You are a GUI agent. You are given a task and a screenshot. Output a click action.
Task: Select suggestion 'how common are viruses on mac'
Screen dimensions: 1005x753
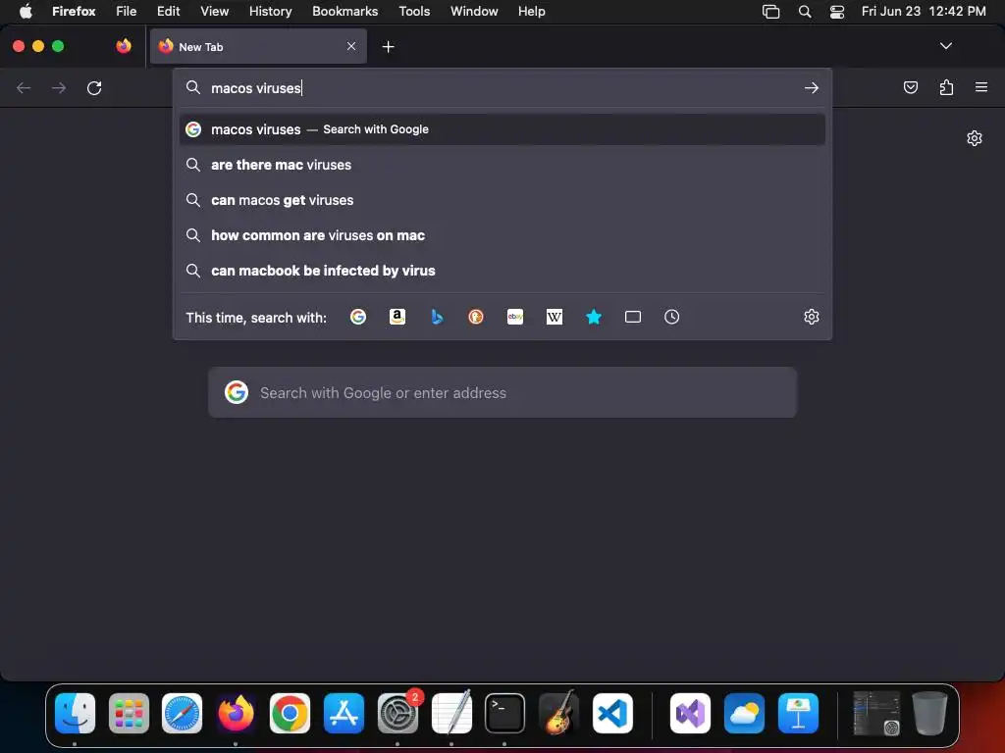pos(502,235)
